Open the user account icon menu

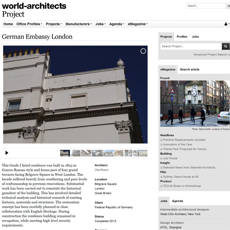click(227, 24)
